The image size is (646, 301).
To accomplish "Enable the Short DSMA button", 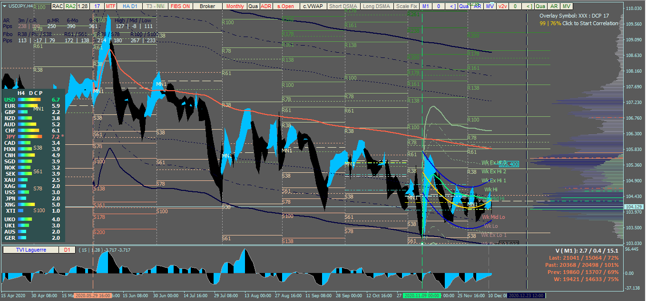I will tap(343, 6).
